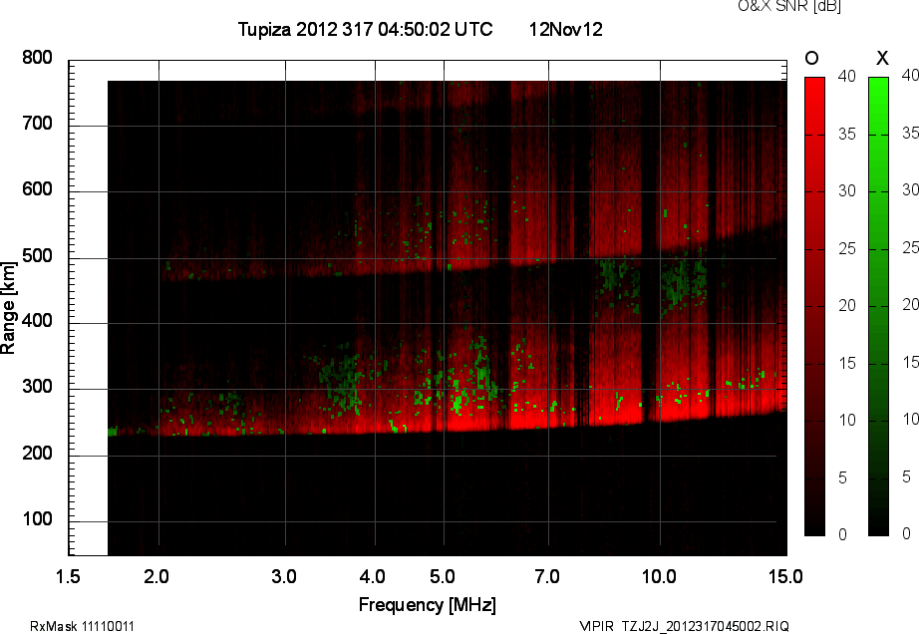This screenshot has height=634, width=919.
Task: Select the 12Nov12 date text
Action: tap(565, 30)
